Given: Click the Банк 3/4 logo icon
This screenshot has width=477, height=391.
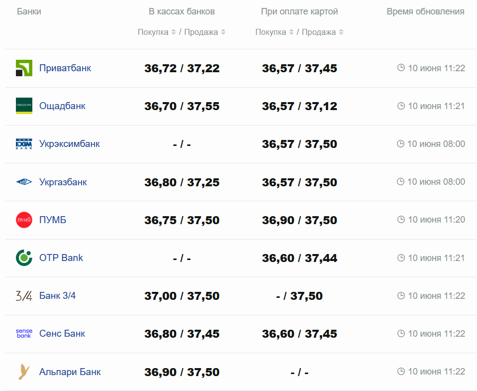Looking at the screenshot, I should click(x=24, y=296).
